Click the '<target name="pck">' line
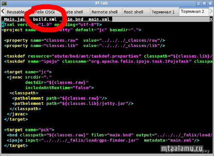 click(29, 130)
